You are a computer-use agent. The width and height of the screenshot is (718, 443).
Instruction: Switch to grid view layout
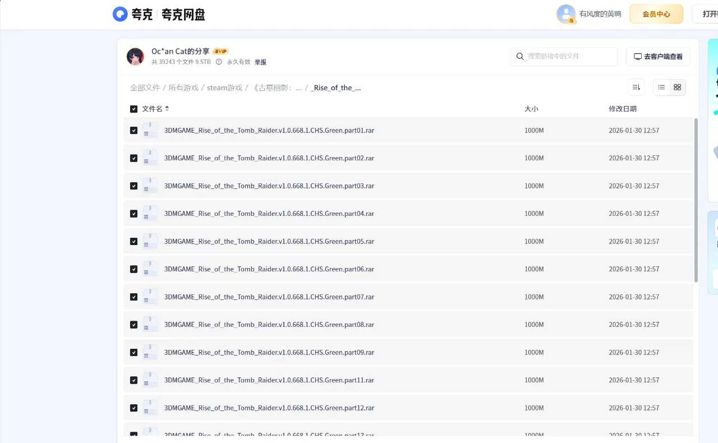coord(677,87)
